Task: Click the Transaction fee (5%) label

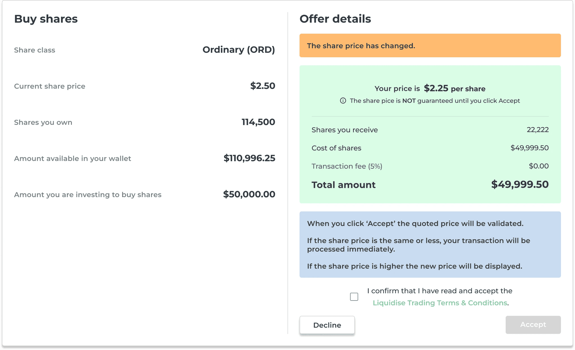Action: 347,166
